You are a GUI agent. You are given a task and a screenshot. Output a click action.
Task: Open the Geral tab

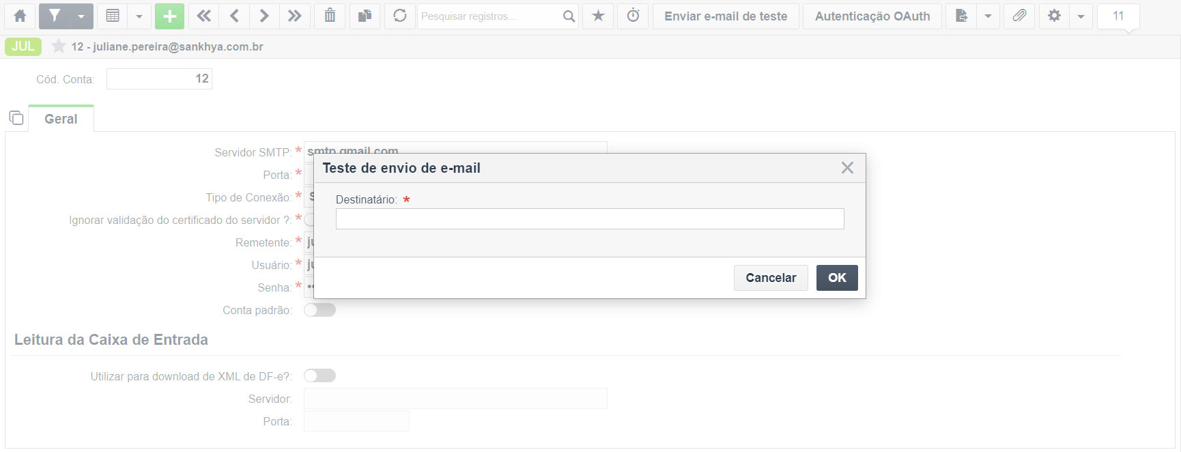tap(61, 119)
